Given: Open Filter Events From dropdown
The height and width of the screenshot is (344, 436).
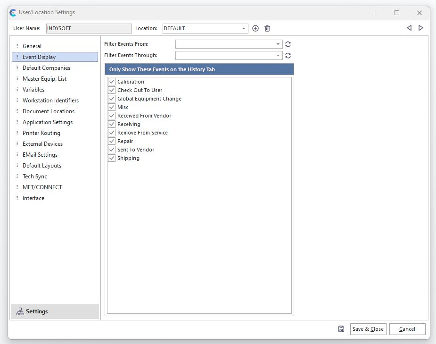Looking at the screenshot, I should point(278,44).
